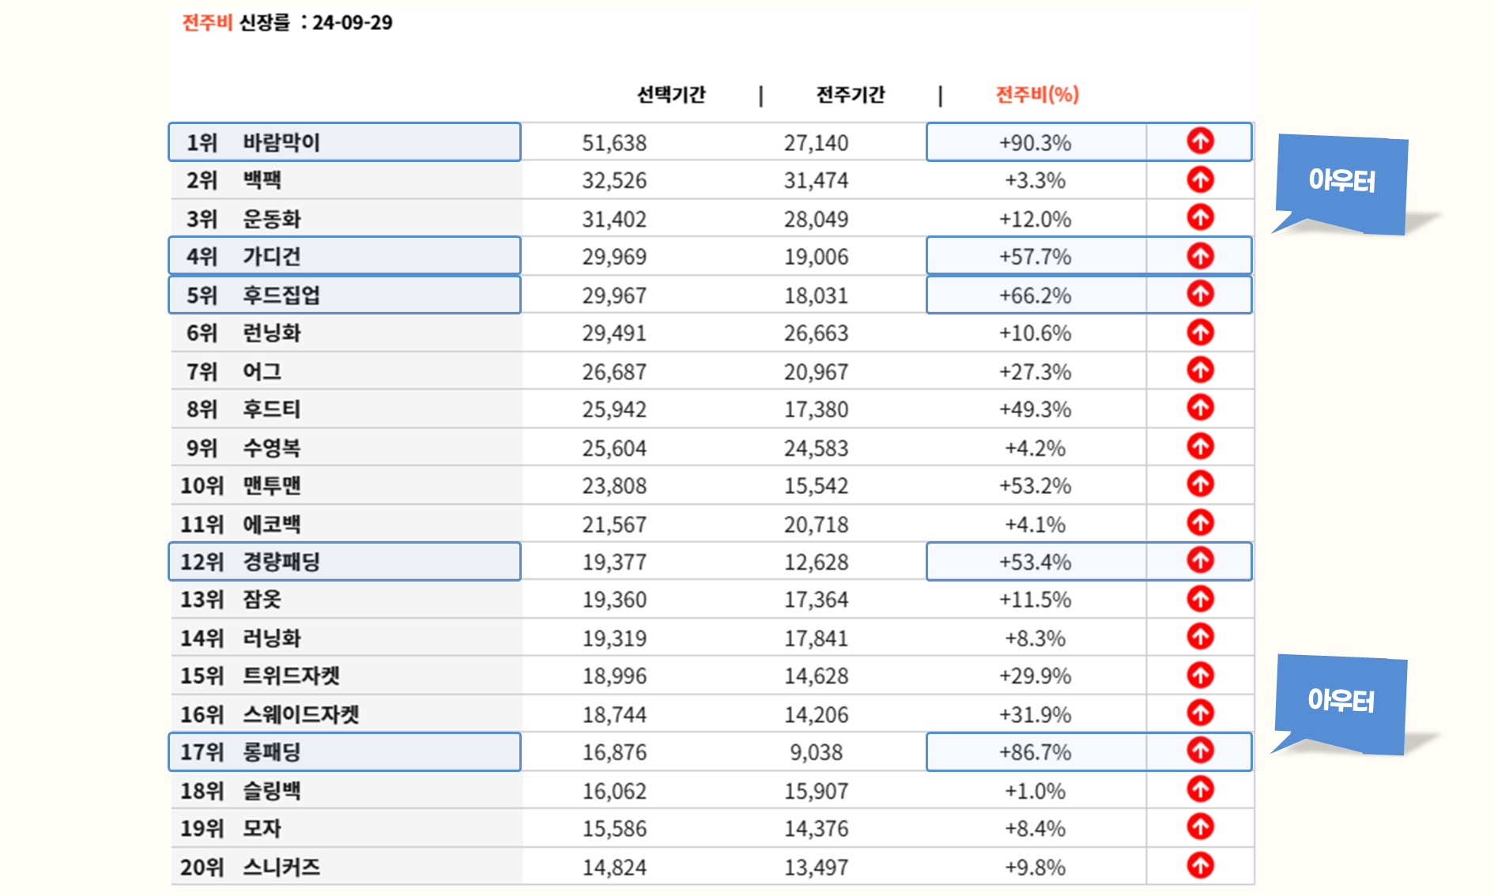Click the red arrow icon in 롱패딩 row
Image resolution: width=1494 pixels, height=896 pixels.
pyautogui.click(x=1200, y=751)
